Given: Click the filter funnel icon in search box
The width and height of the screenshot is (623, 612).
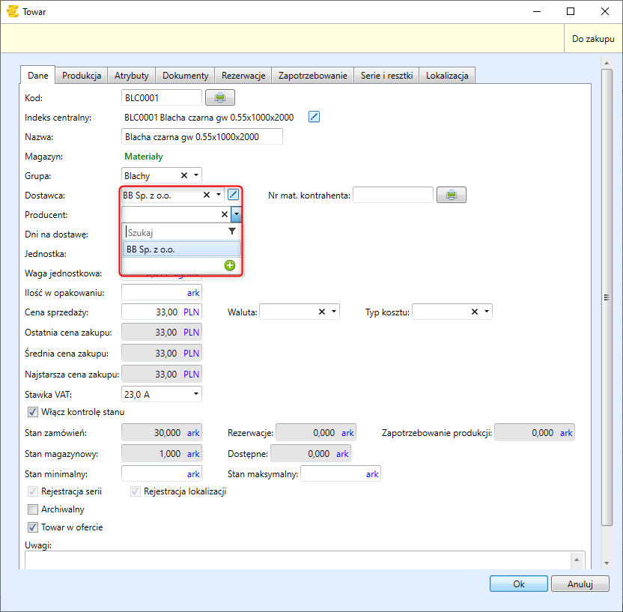Looking at the screenshot, I should (x=232, y=232).
